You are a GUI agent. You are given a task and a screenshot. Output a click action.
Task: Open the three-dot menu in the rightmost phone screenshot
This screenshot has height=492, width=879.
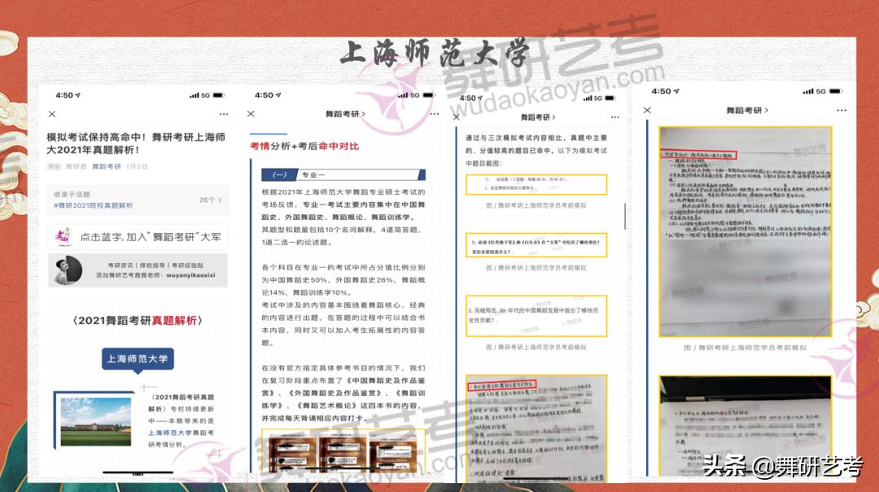pos(842,111)
